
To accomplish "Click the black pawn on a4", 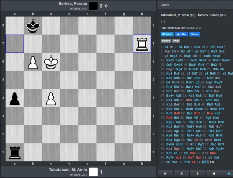I will click(15, 98).
